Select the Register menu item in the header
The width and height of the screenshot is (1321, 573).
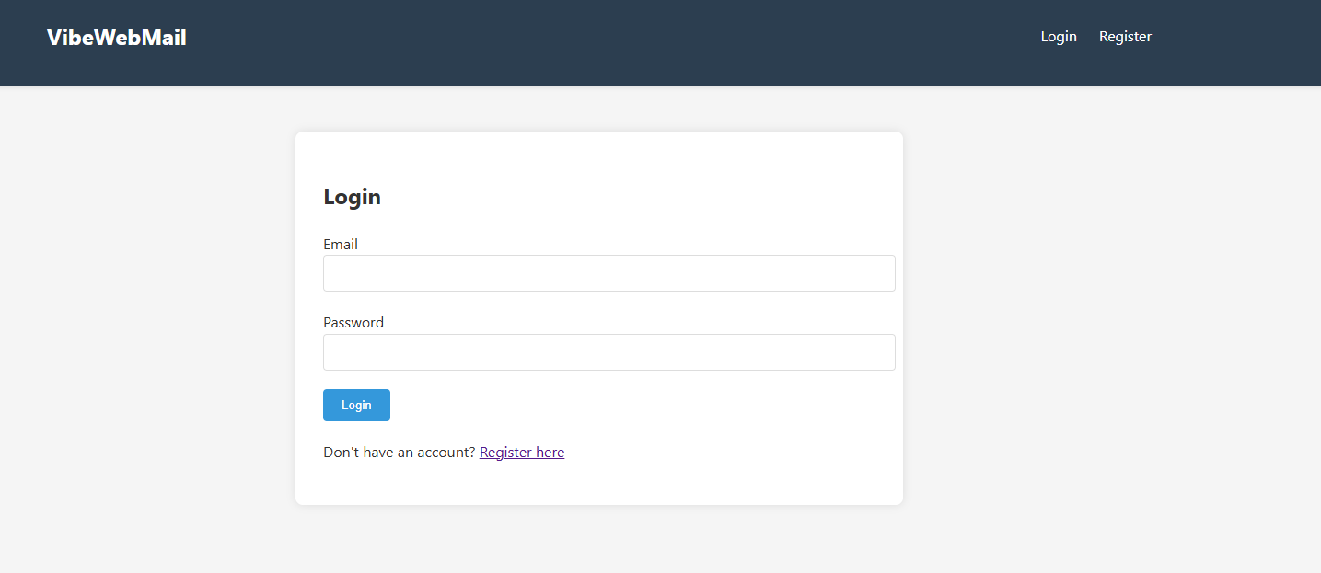point(1125,37)
